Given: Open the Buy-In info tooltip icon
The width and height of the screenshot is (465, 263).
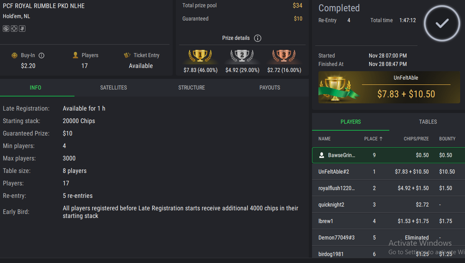Looking at the screenshot, I should pos(41,55).
